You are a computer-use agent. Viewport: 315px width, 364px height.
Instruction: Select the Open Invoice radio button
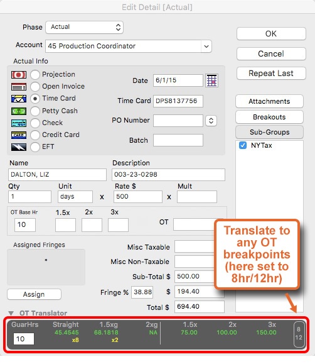click(35, 87)
